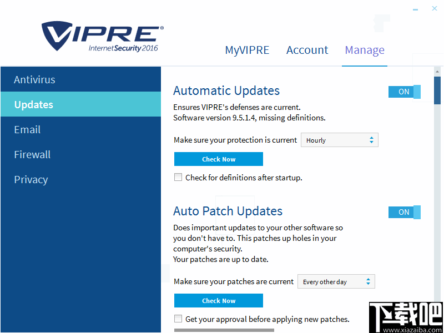Enable checking definitions after startup
Screen dimensions: 444x333
(178, 177)
